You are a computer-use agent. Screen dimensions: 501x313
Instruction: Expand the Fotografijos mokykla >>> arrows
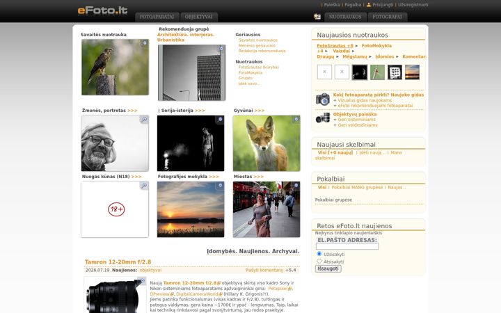[214, 176]
